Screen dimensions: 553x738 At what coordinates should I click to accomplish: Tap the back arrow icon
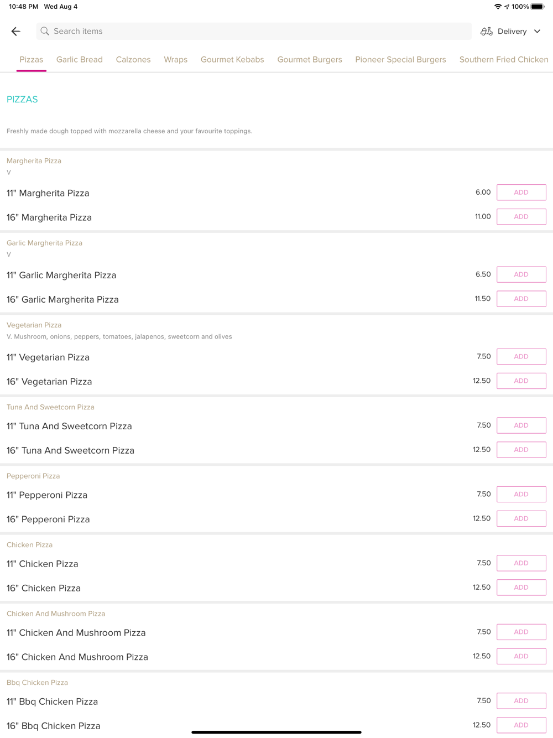click(16, 32)
